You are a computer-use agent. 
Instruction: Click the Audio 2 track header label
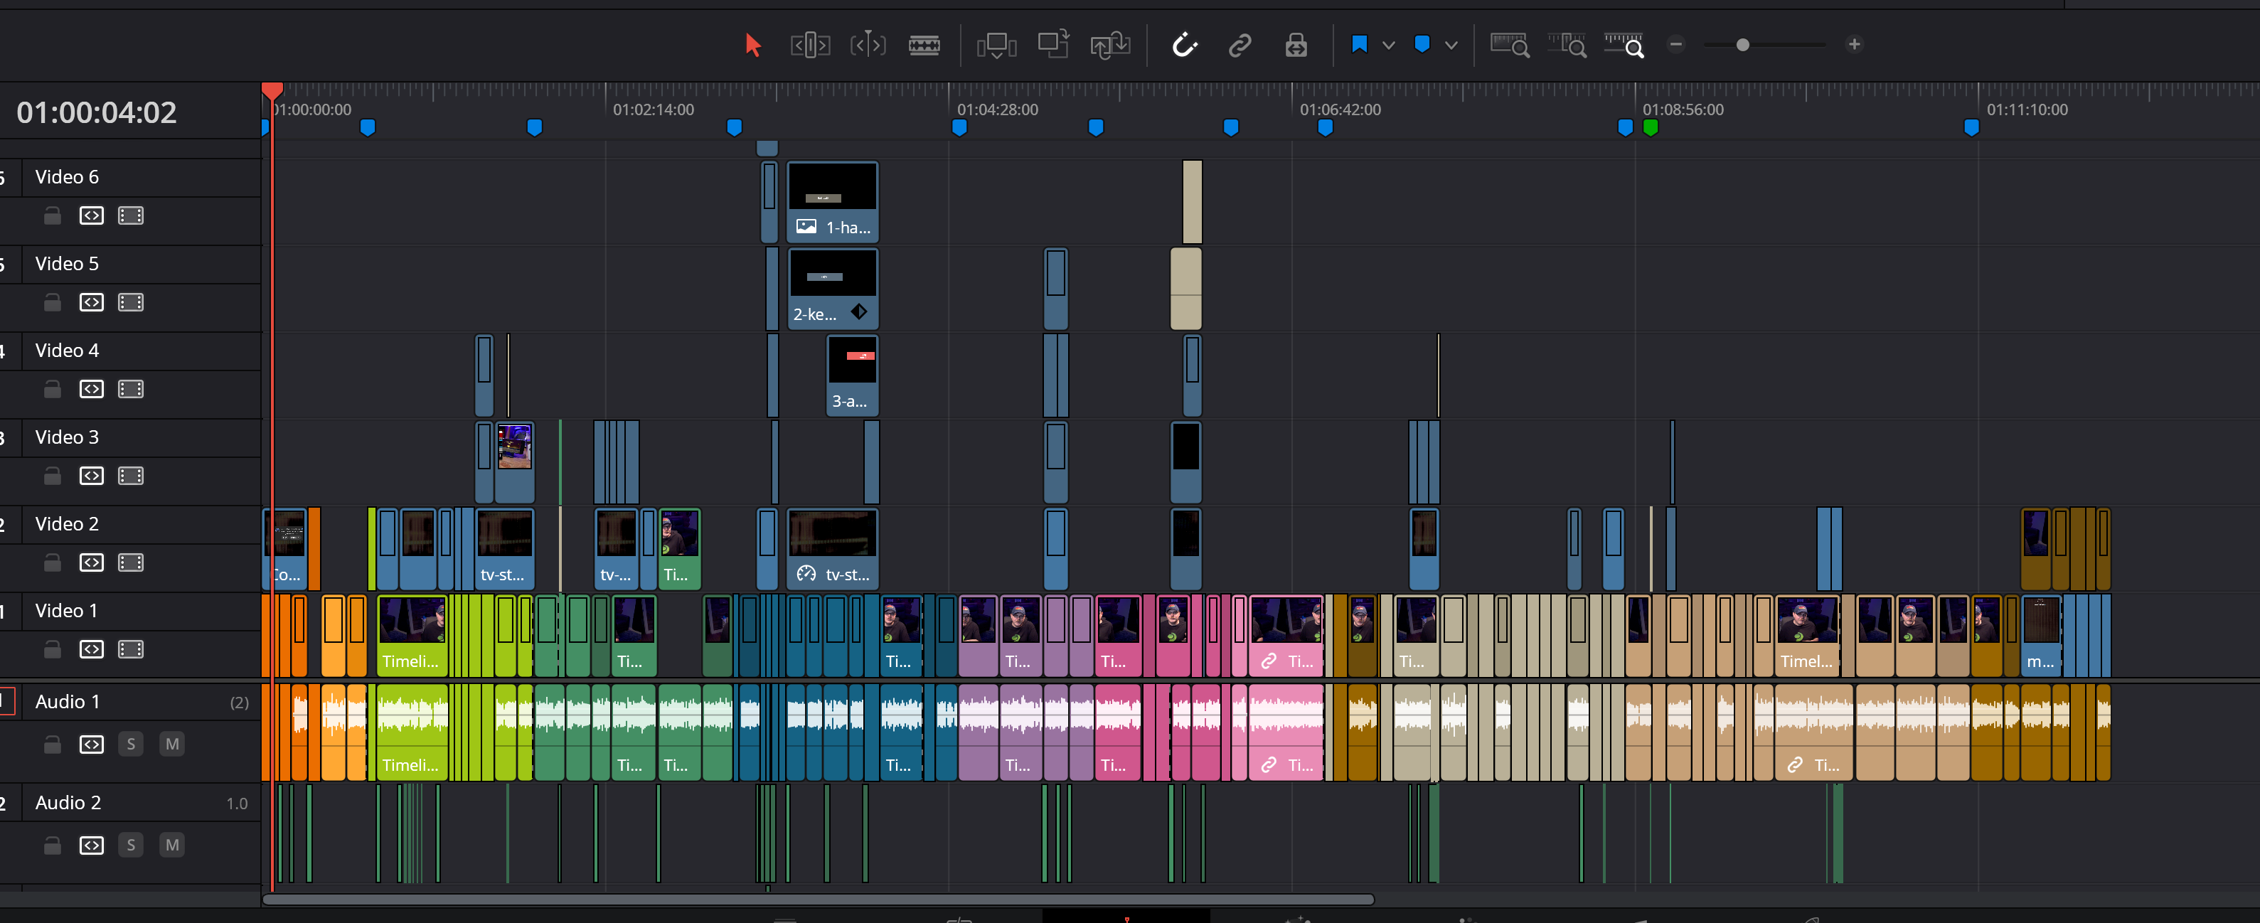point(67,802)
